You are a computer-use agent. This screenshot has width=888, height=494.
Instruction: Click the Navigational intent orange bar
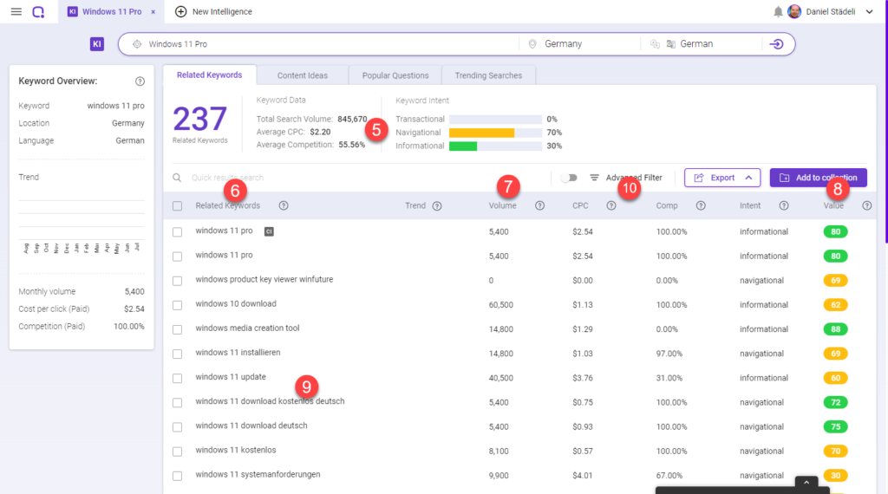point(482,133)
